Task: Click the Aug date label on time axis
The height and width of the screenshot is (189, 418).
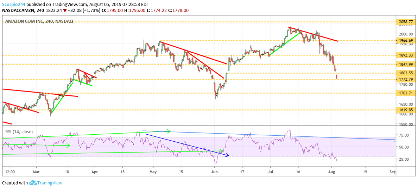Action: point(332,172)
